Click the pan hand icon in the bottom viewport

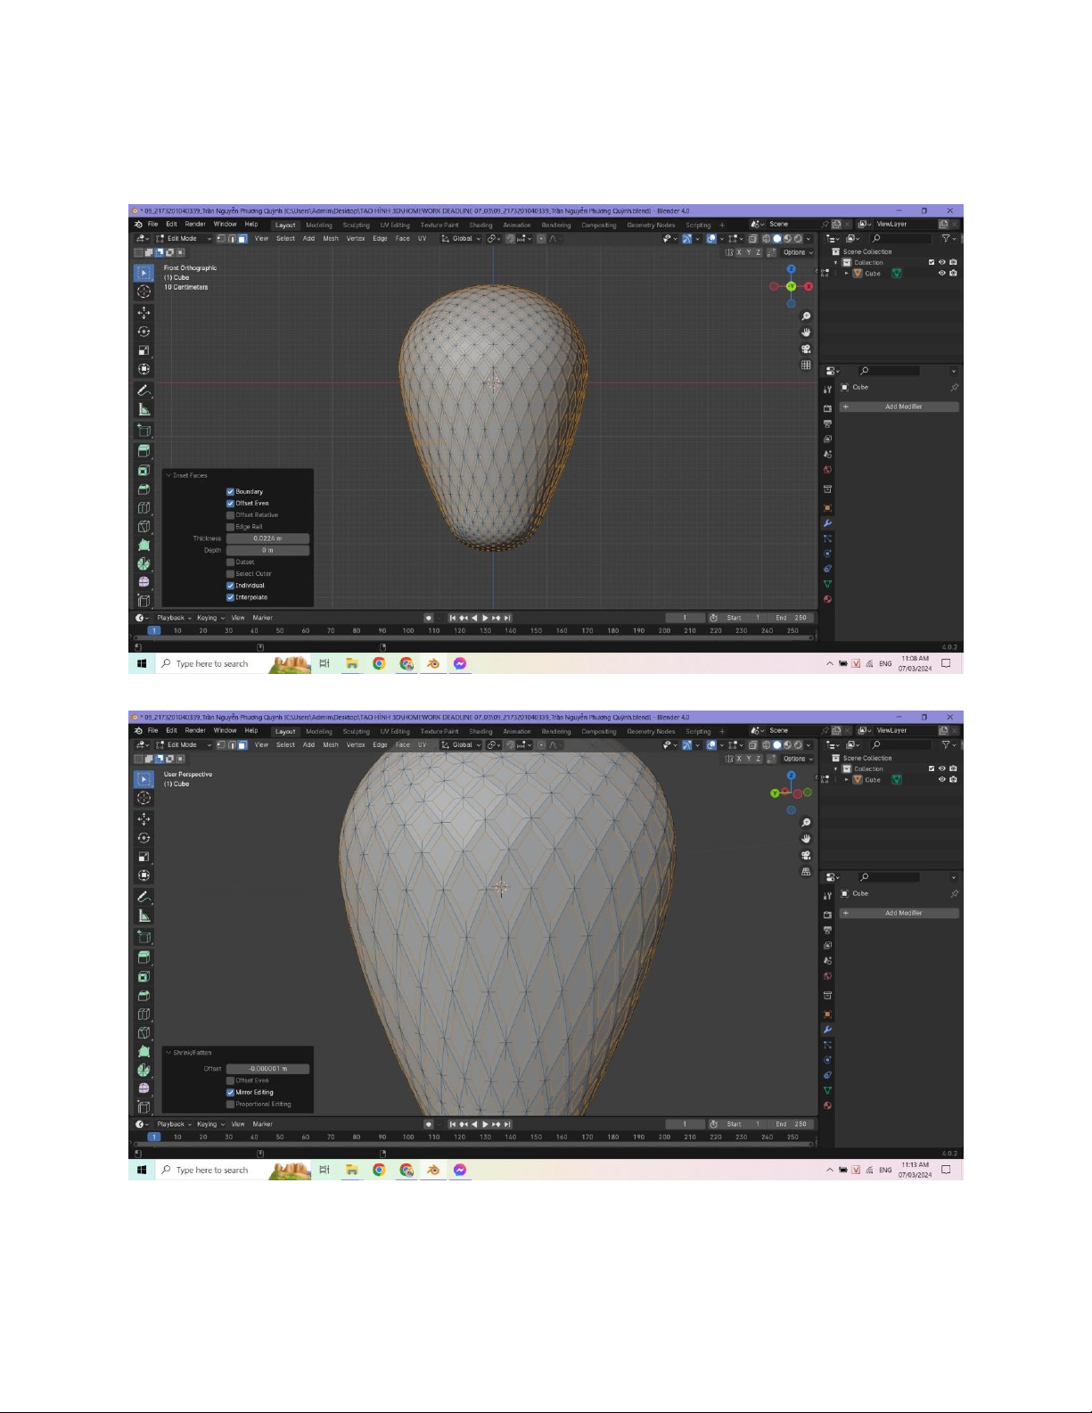(x=806, y=839)
